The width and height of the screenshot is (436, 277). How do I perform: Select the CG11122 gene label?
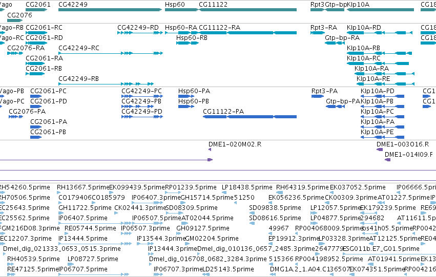(213, 5)
